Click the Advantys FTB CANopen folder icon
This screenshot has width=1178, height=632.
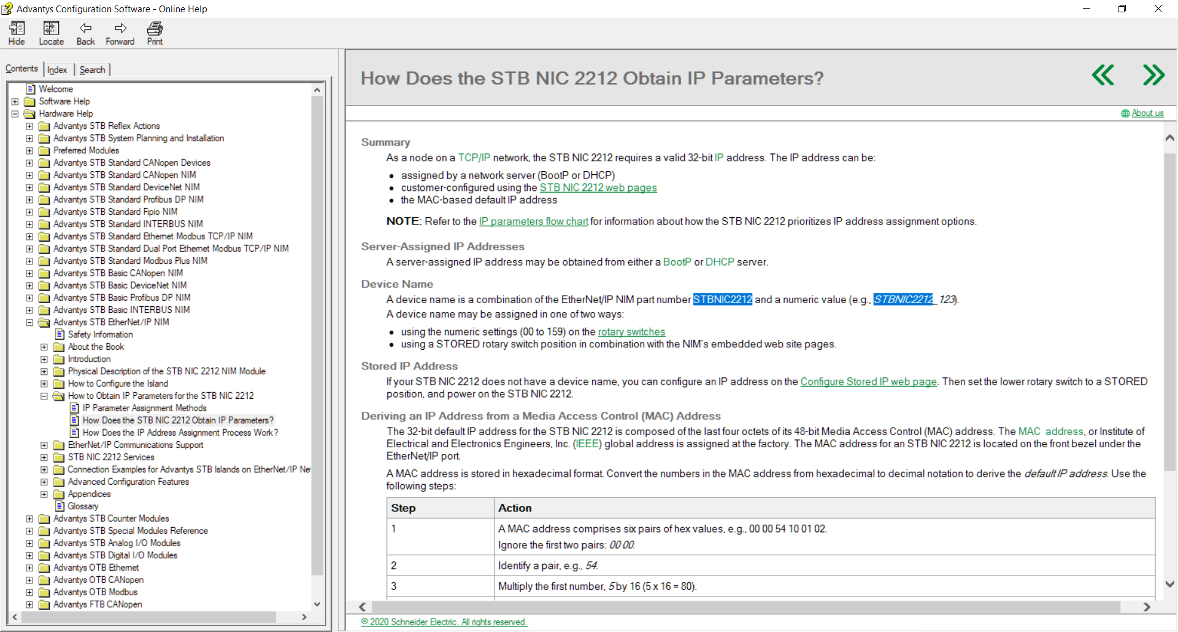coord(44,604)
